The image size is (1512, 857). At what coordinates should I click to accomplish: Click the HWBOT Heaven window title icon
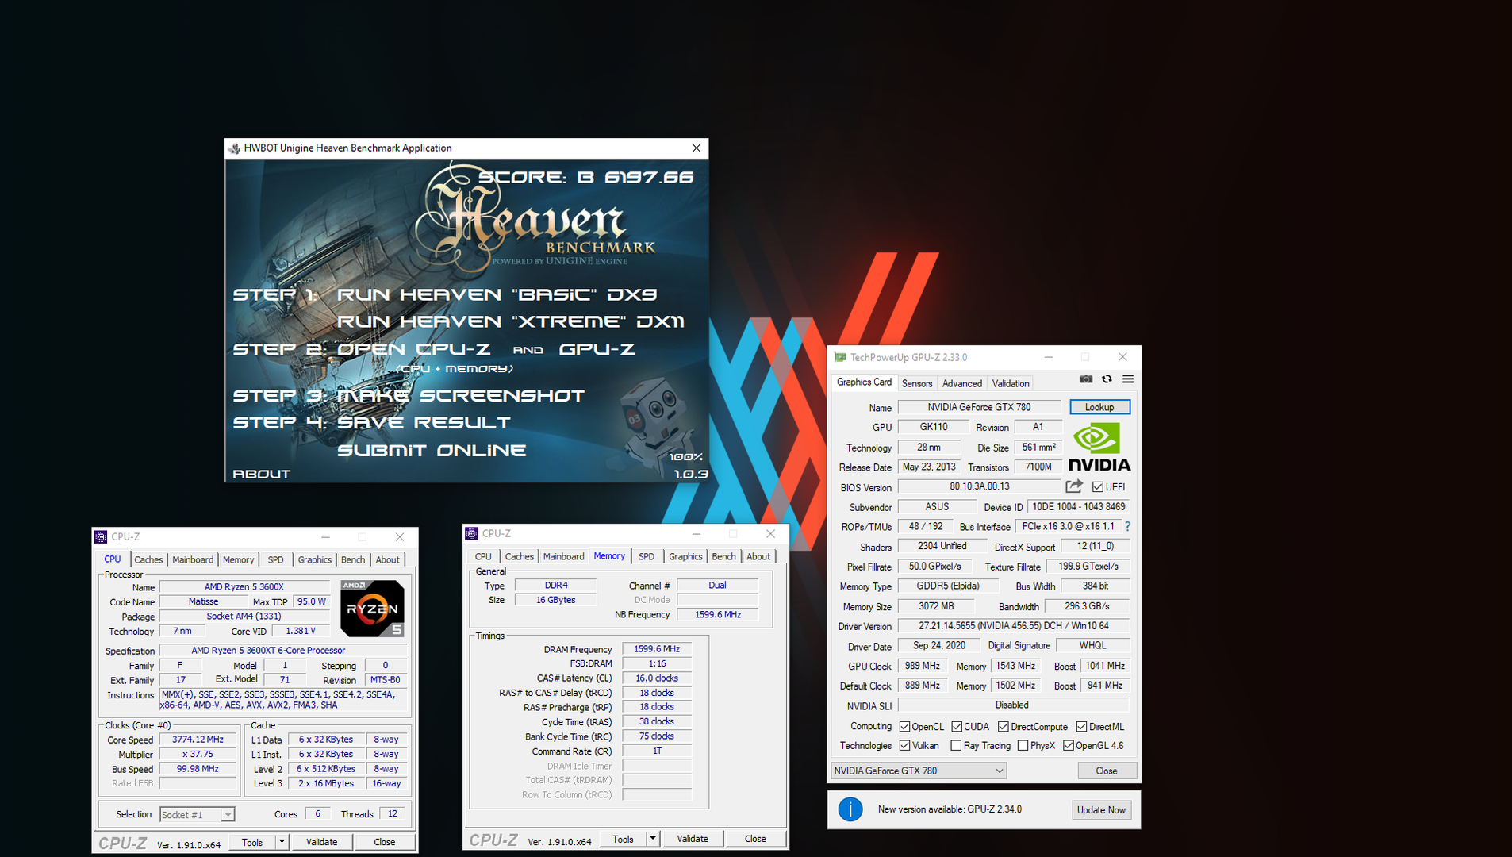pos(234,148)
